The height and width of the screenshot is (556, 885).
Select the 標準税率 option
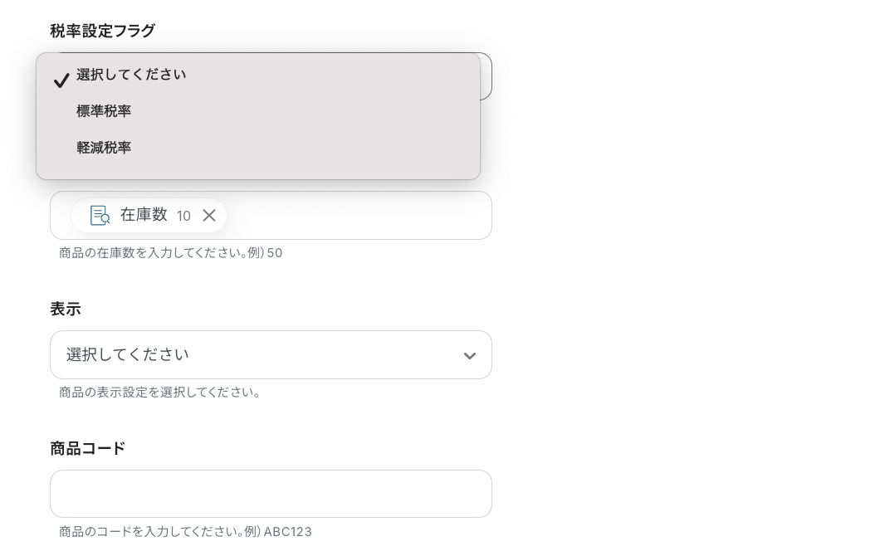click(x=104, y=111)
